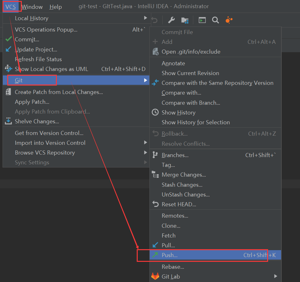Open the VCS menu
Viewport: 300px width, 282px height.
click(10, 7)
